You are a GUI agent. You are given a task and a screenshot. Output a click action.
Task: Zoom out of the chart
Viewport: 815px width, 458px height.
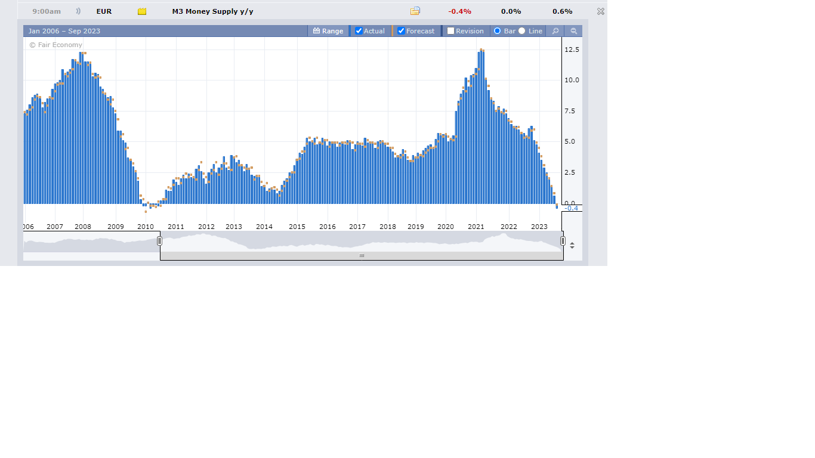tap(574, 31)
